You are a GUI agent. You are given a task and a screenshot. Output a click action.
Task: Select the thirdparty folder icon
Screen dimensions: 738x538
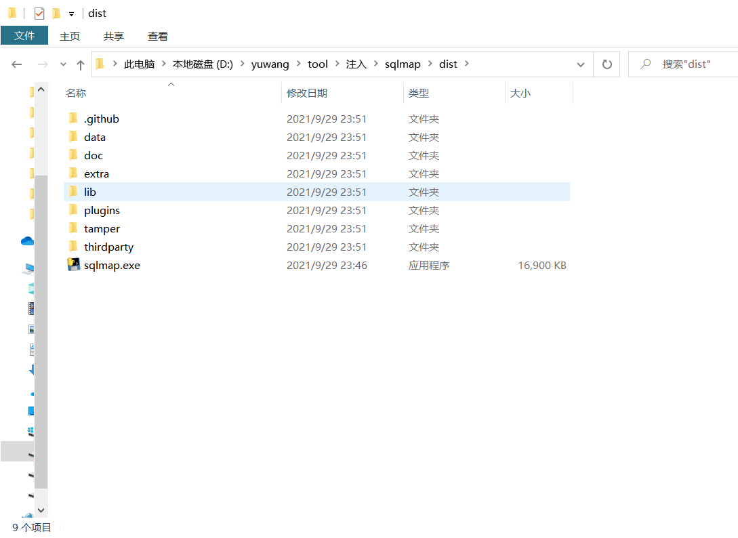click(x=73, y=247)
